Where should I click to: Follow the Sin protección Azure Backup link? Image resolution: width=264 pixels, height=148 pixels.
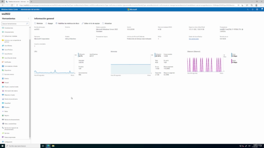click(x=193, y=39)
